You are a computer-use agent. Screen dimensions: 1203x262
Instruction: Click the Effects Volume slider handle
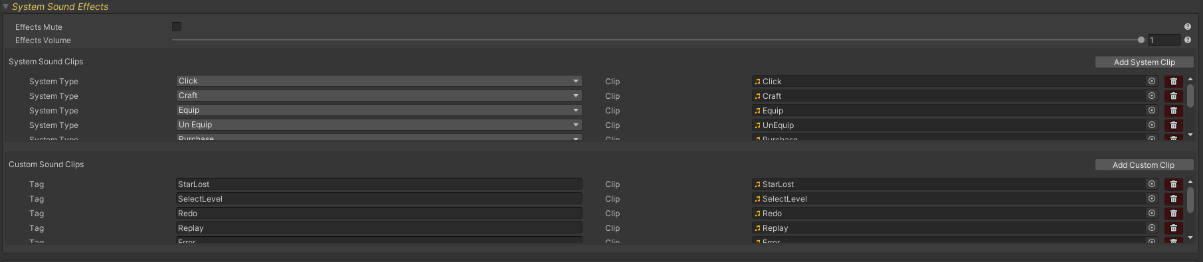click(1141, 40)
